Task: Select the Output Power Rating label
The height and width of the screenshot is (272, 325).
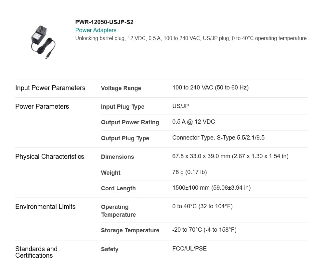Action: (130, 122)
